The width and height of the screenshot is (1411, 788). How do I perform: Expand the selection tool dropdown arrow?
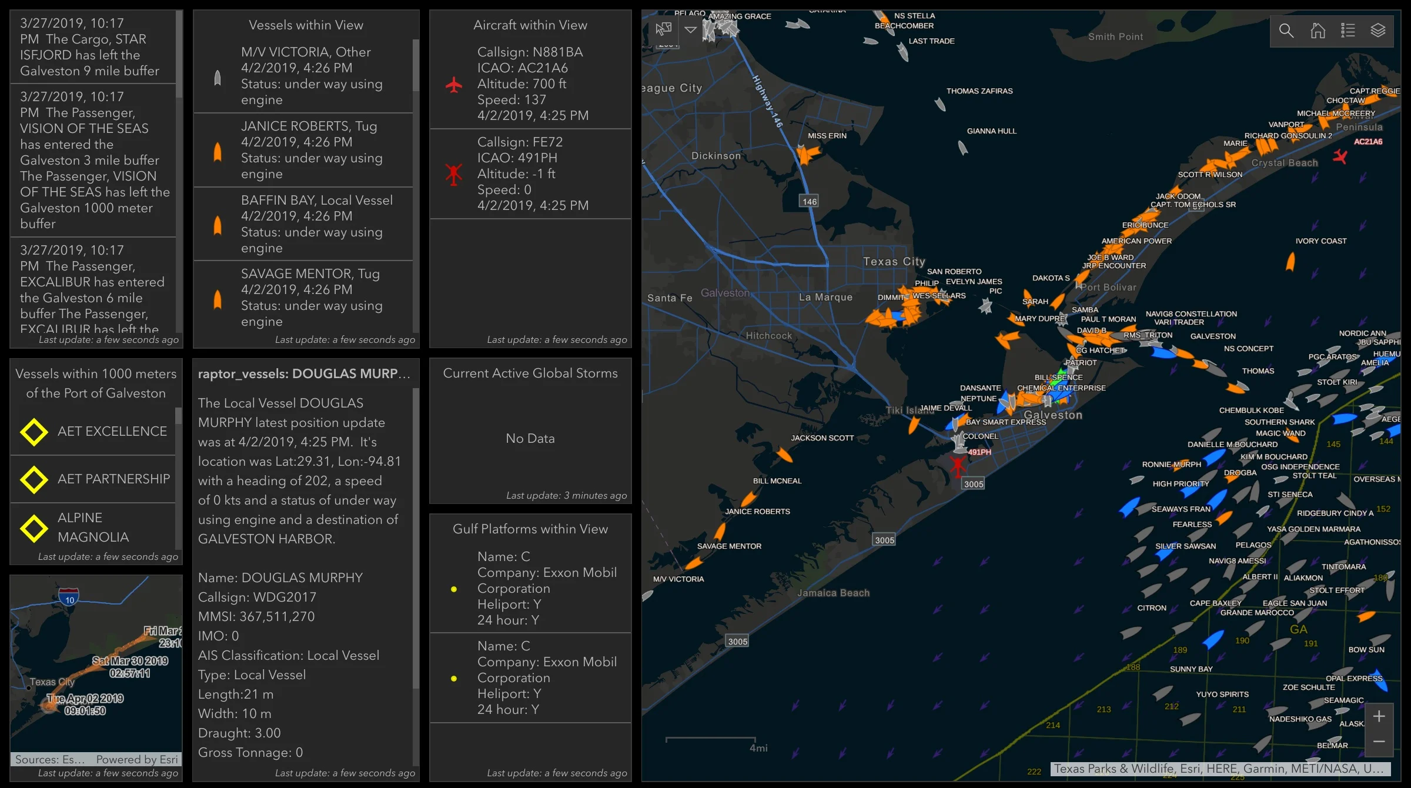691,29
